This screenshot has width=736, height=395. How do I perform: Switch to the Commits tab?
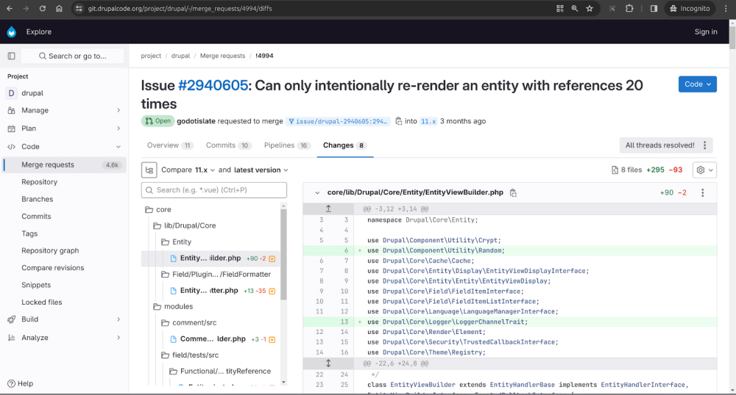(x=229, y=145)
